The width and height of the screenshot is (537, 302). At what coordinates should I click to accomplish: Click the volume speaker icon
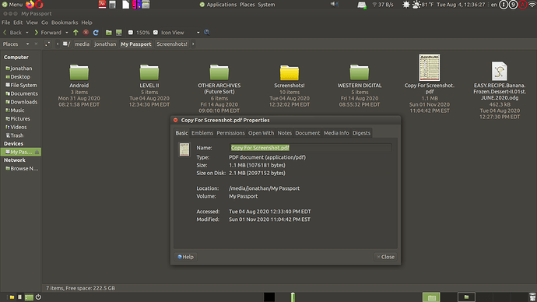tap(334, 5)
